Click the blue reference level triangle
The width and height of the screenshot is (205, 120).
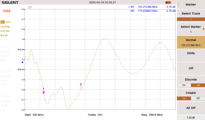point(22,62)
